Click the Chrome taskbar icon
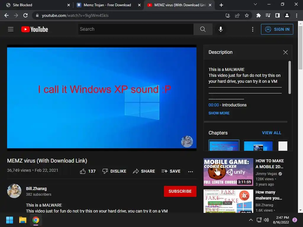 (36, 220)
